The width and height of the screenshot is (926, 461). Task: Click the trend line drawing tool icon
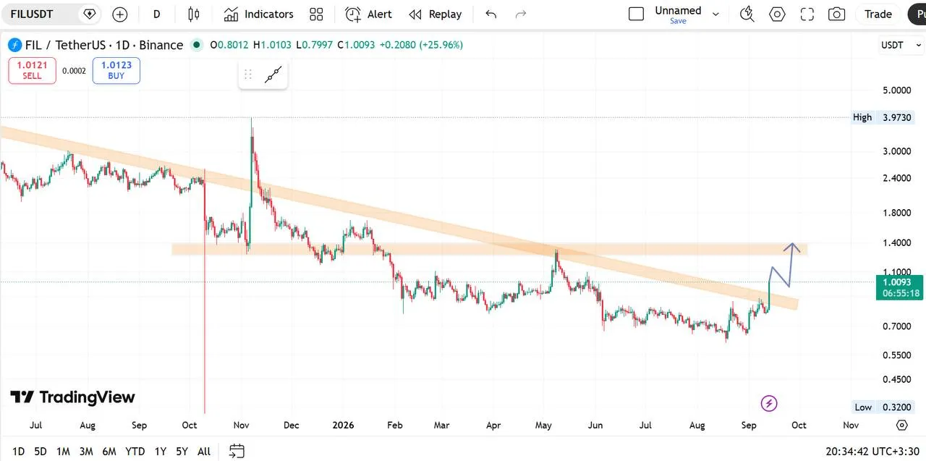[x=273, y=75]
